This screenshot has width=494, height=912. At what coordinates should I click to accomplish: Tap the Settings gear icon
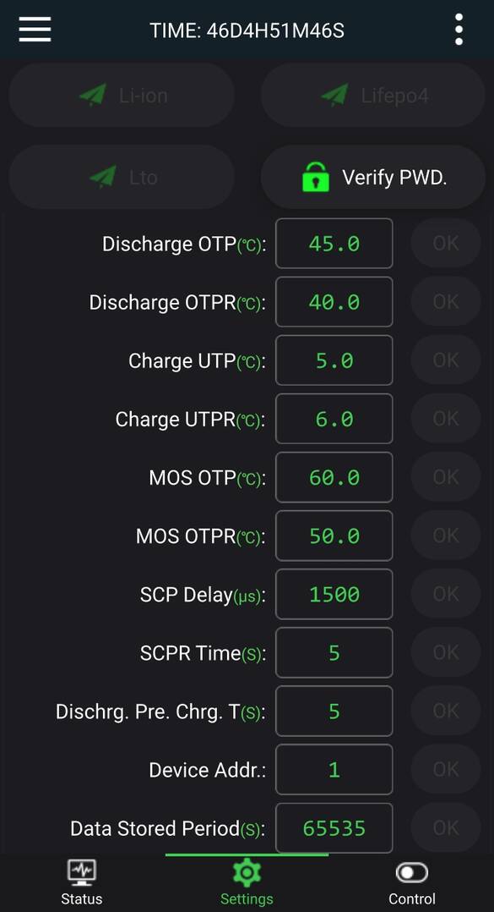[x=247, y=872]
